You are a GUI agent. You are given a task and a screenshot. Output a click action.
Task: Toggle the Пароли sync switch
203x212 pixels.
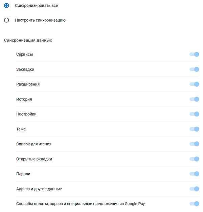pos(194,174)
